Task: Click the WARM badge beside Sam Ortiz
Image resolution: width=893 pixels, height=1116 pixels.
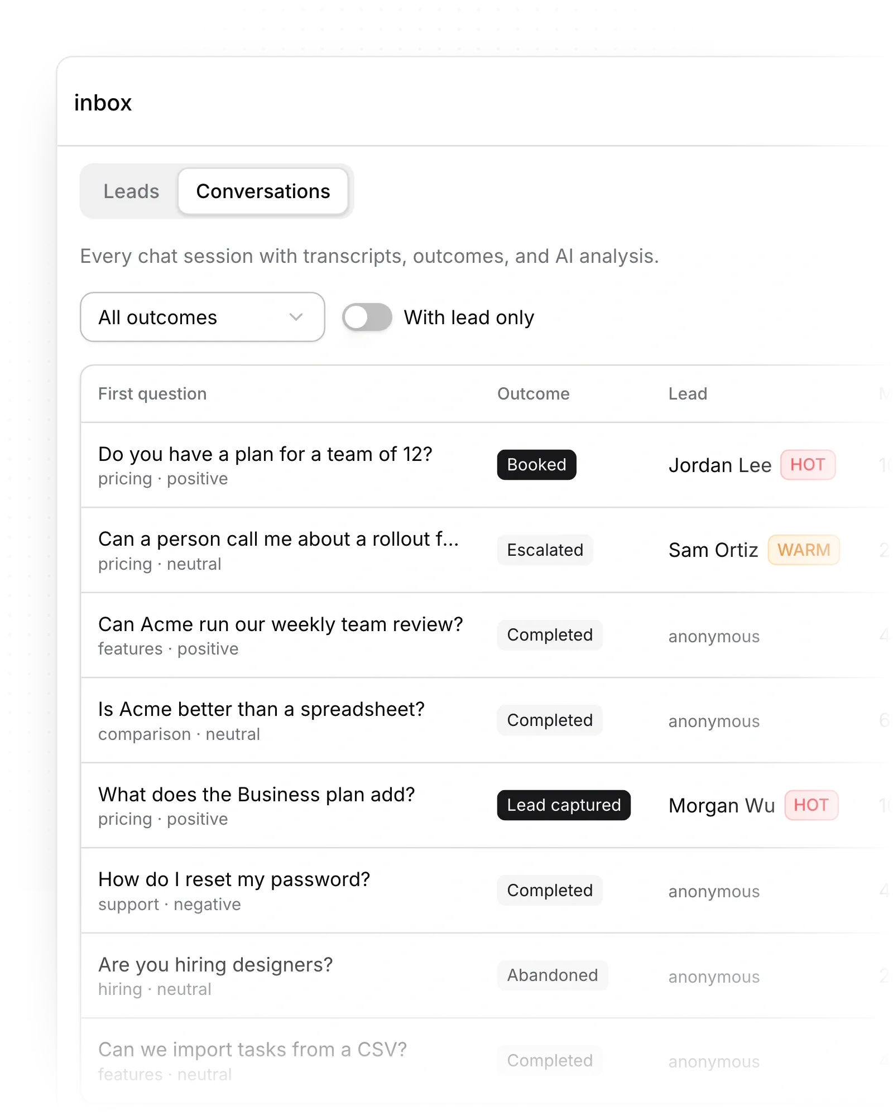Action: [x=804, y=550]
